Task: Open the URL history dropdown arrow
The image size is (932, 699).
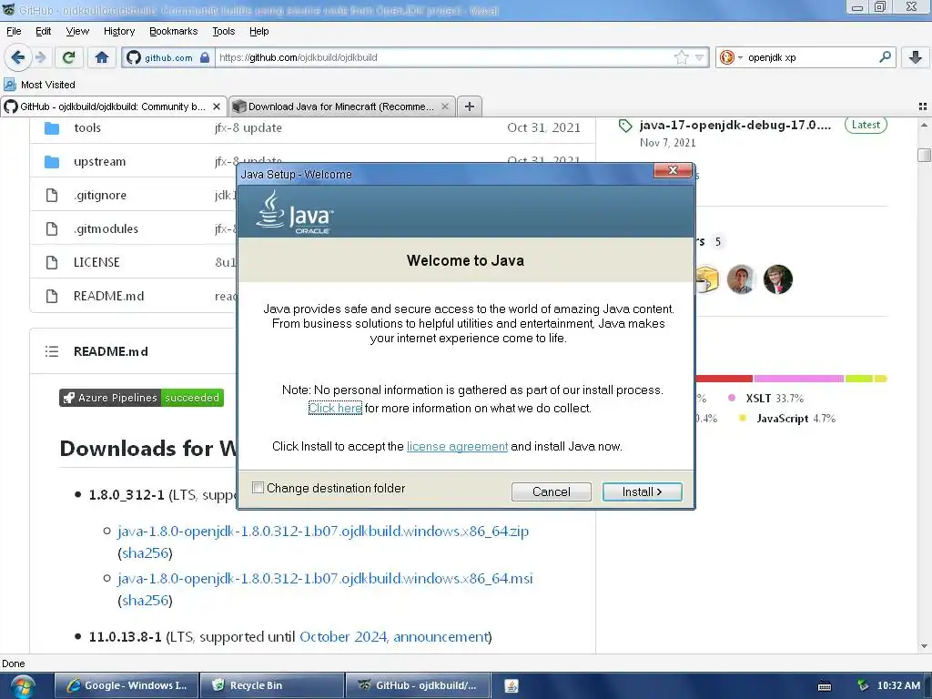Action: [x=699, y=57]
